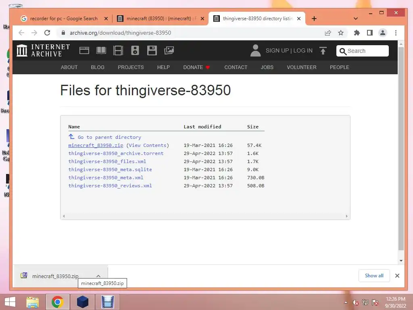Open PROJECTS menu item
413x310 pixels.
(131, 67)
